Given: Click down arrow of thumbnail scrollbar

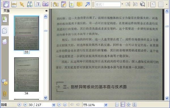Looking at the screenshot, I should [x=46, y=98].
